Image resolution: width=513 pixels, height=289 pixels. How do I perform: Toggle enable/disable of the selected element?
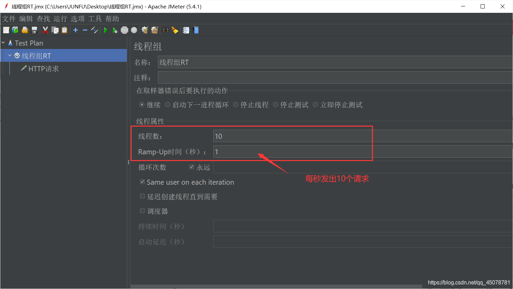coord(94,30)
